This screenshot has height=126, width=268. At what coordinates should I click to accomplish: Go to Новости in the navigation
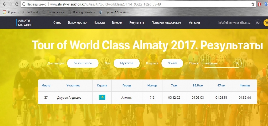tap(99, 23)
